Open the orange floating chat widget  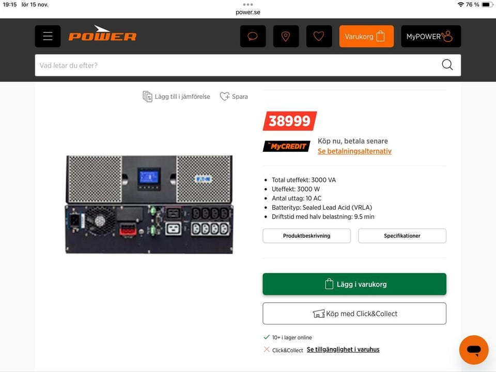click(x=474, y=350)
